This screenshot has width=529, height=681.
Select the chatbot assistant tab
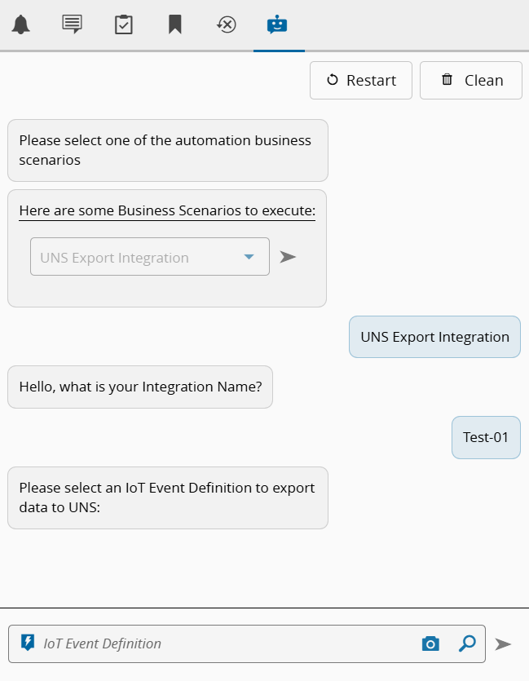coord(277,24)
